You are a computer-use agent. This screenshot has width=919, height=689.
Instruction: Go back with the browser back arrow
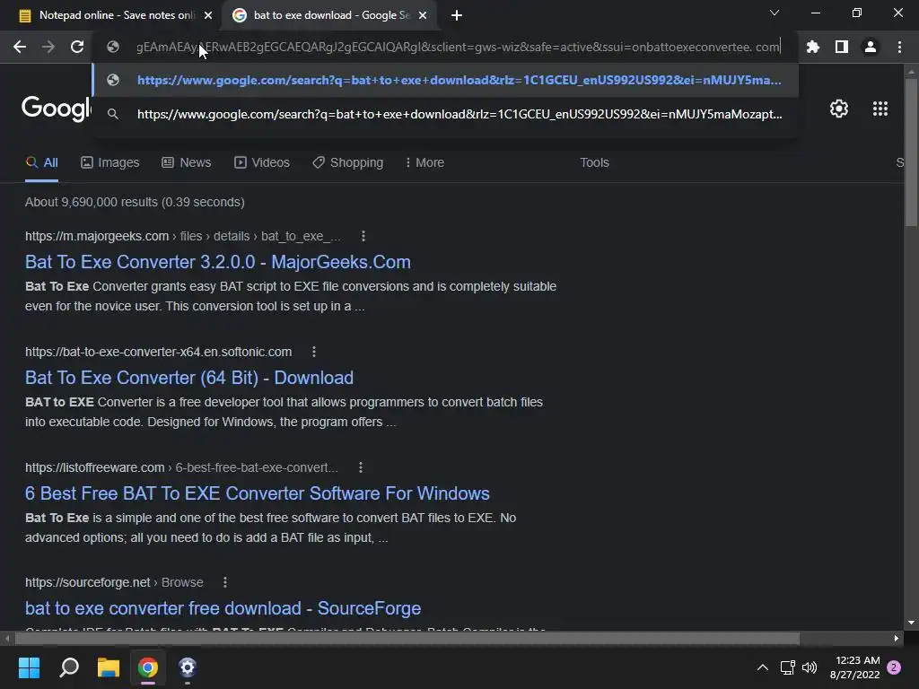[20, 47]
